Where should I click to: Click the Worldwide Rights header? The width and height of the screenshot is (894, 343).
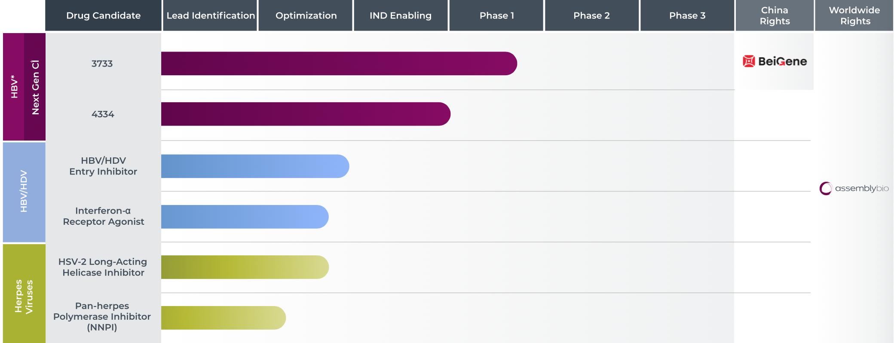(x=854, y=15)
